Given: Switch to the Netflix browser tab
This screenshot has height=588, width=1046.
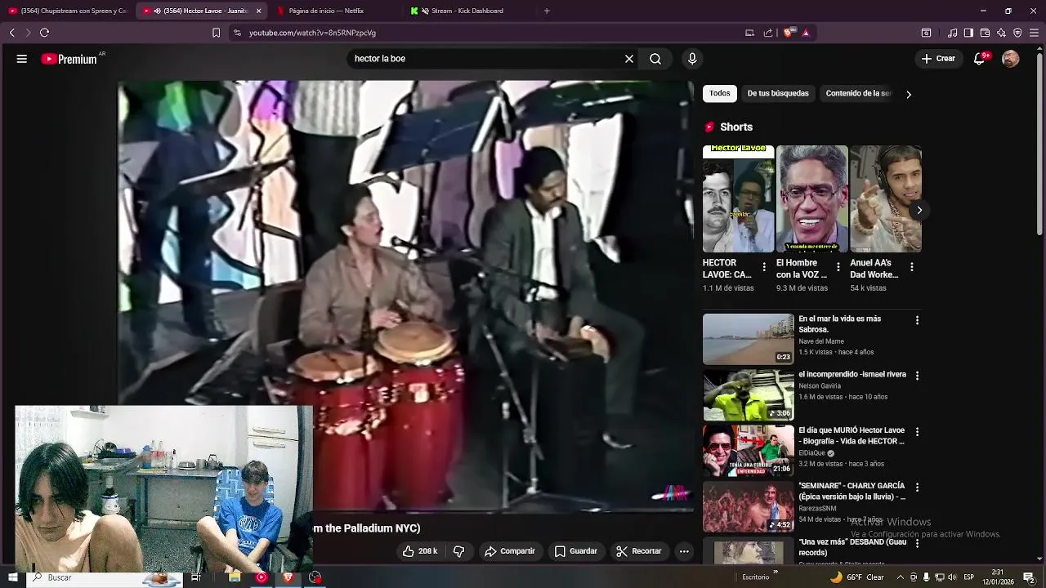Looking at the screenshot, I should [335, 11].
